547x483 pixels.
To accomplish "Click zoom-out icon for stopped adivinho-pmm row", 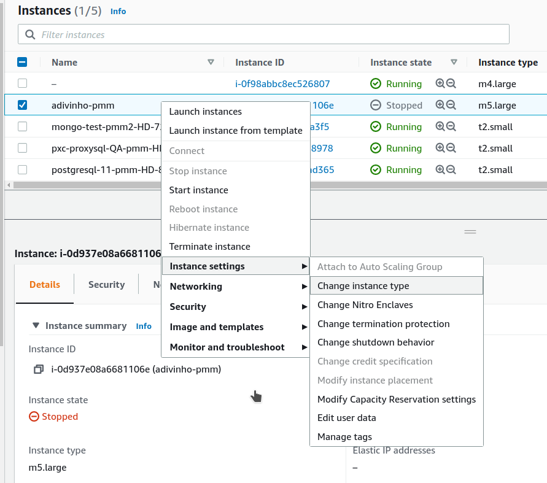I will (451, 105).
